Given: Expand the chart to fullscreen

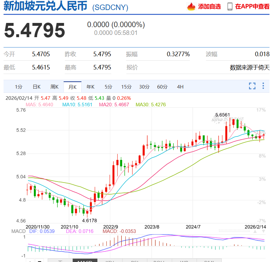Looking at the screenshot, I should pyautogui.click(x=252, y=86).
